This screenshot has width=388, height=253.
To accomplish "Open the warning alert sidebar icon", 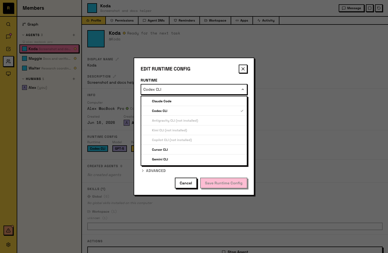I will point(8,230).
